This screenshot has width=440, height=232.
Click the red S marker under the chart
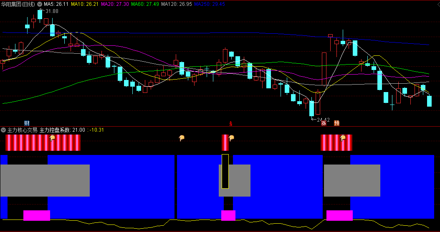click(231, 123)
